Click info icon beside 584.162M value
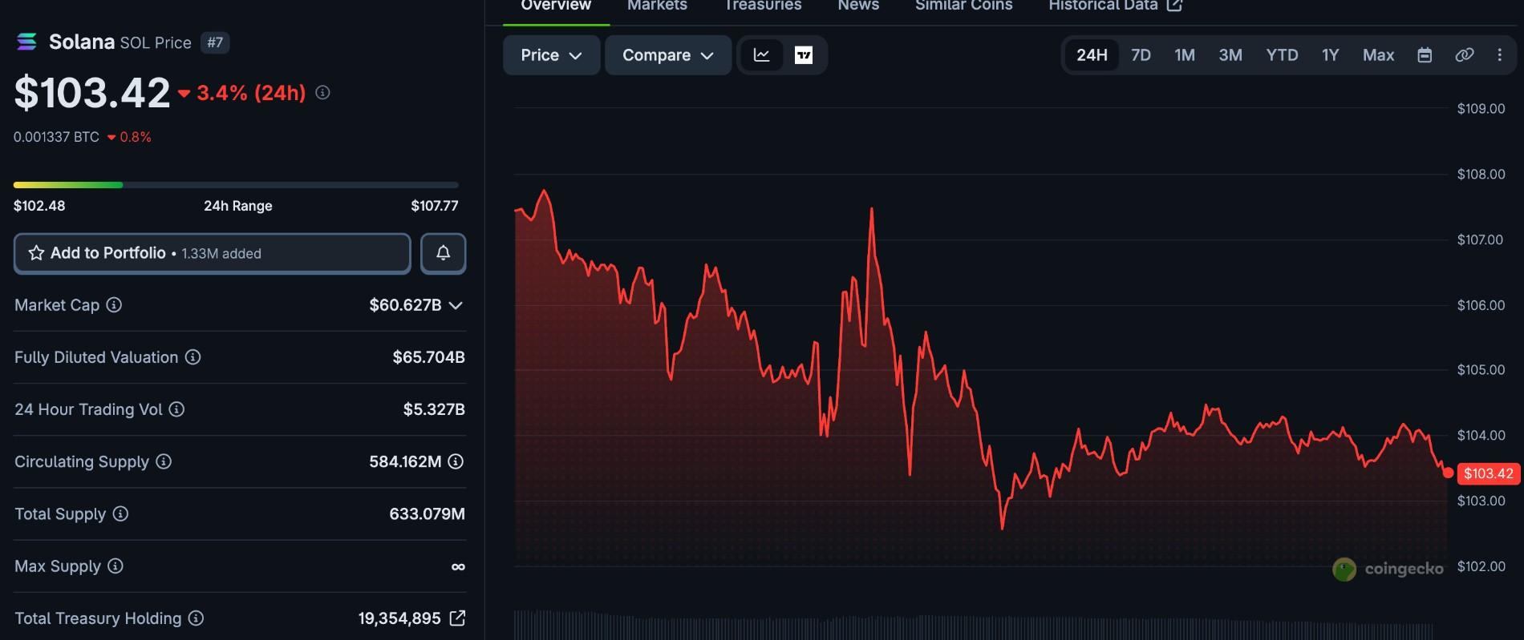The image size is (1524, 640). [x=456, y=461]
